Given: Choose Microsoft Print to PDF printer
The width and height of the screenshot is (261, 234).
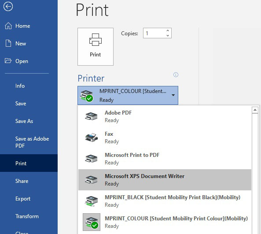Looking at the screenshot, I should (x=165, y=159).
